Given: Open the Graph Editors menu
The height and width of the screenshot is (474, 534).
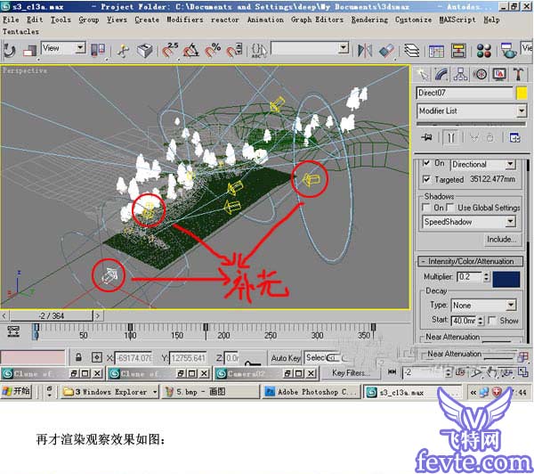Looking at the screenshot, I should click(x=317, y=20).
